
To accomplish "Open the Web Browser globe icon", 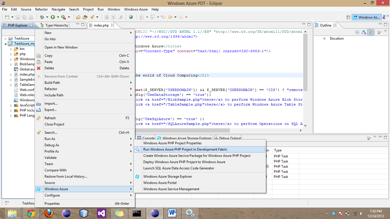I will point(130,17).
